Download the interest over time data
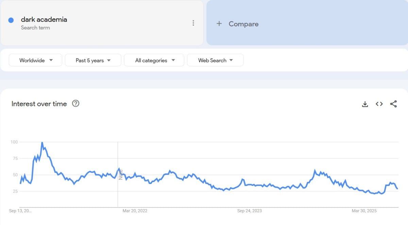 tap(365, 104)
